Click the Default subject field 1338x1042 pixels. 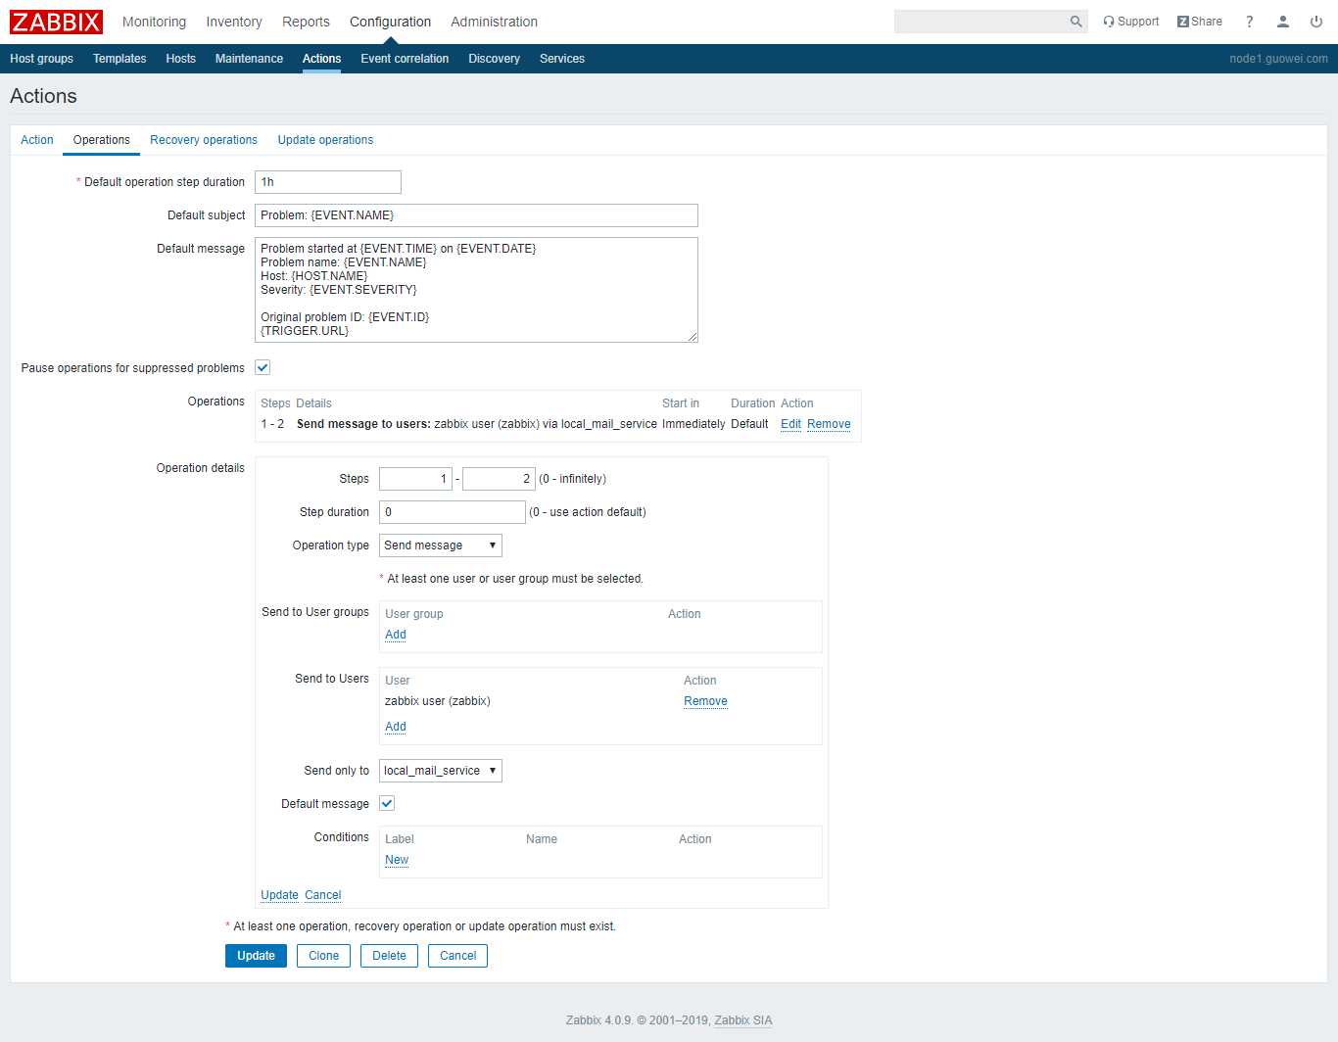[x=476, y=215]
